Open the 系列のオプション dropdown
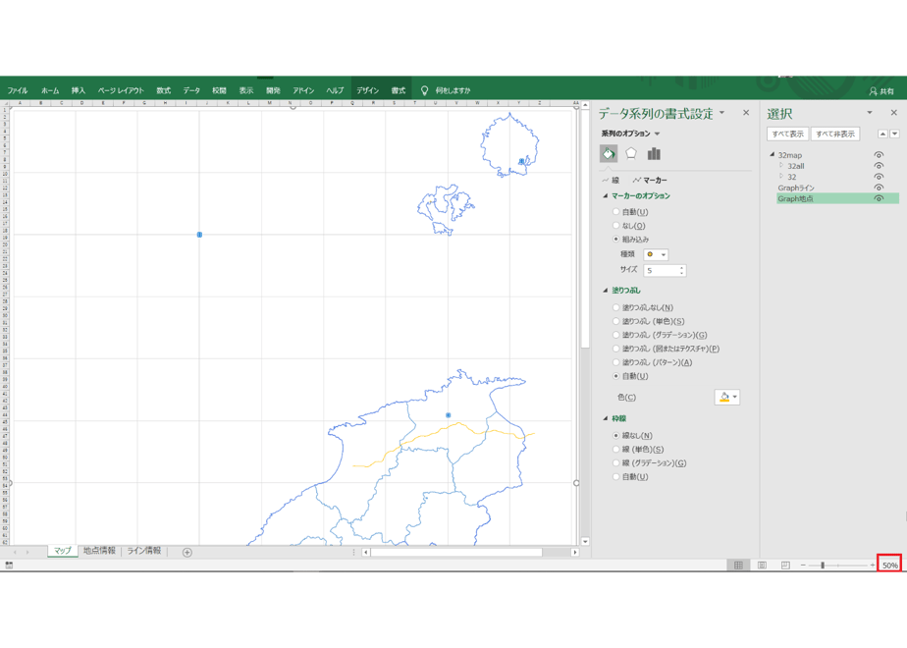Viewport: 907px width, 648px height. [x=630, y=134]
